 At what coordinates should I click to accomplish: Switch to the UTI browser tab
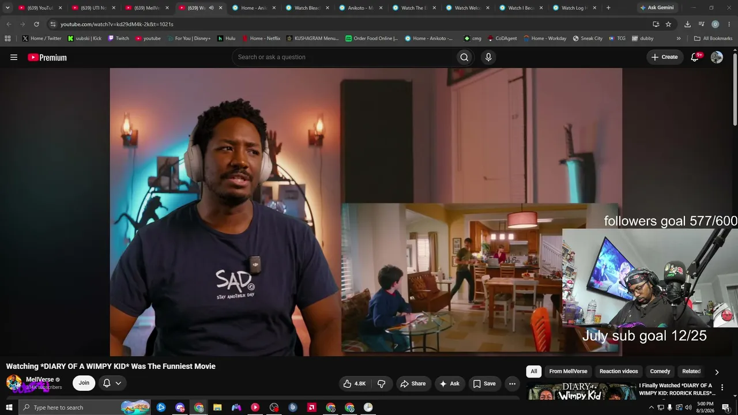click(92, 8)
